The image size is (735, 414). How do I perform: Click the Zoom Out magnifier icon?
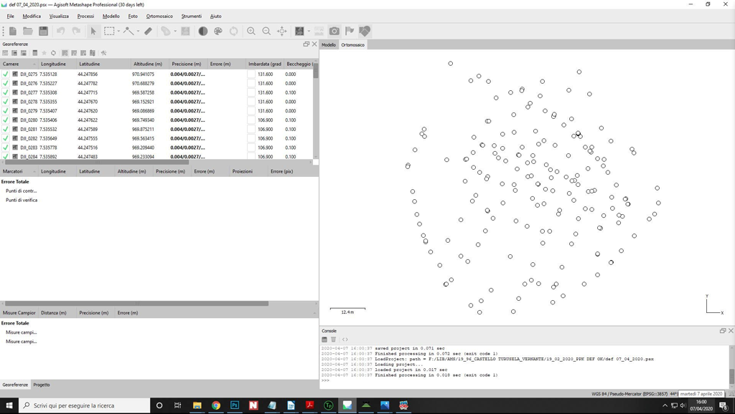tap(266, 32)
